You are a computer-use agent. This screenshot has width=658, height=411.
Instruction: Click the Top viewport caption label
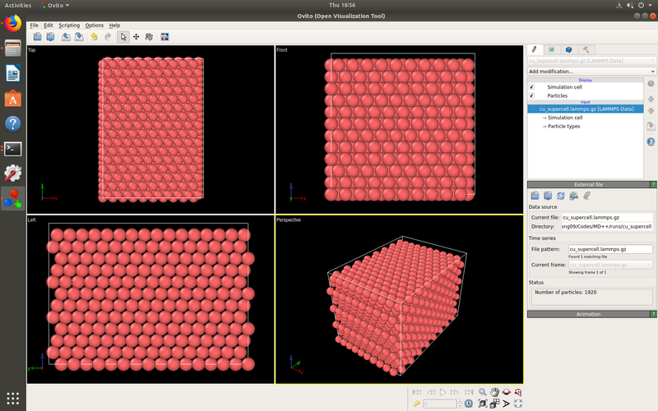click(x=32, y=50)
